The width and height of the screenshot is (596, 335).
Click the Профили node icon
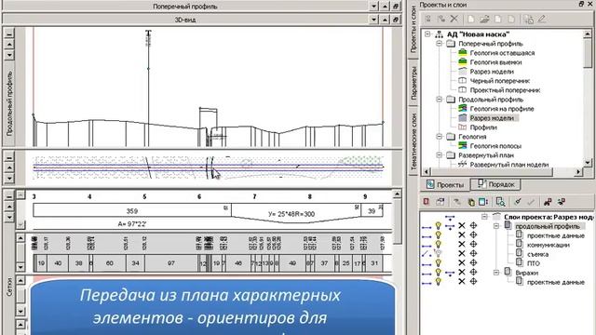462,127
